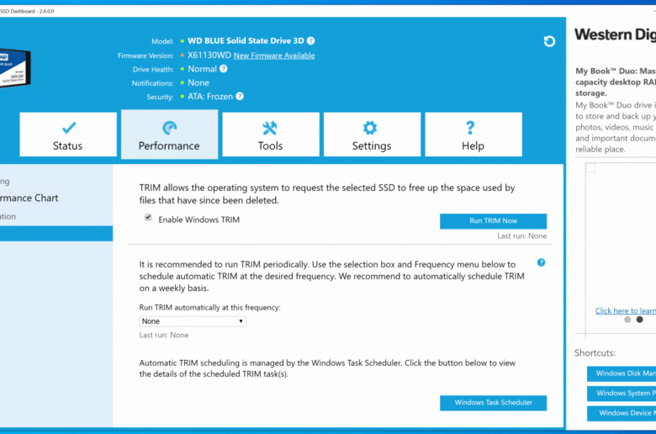This screenshot has width=656, height=434.
Task: Click the My Book Duo promo heading
Action: tap(616, 82)
